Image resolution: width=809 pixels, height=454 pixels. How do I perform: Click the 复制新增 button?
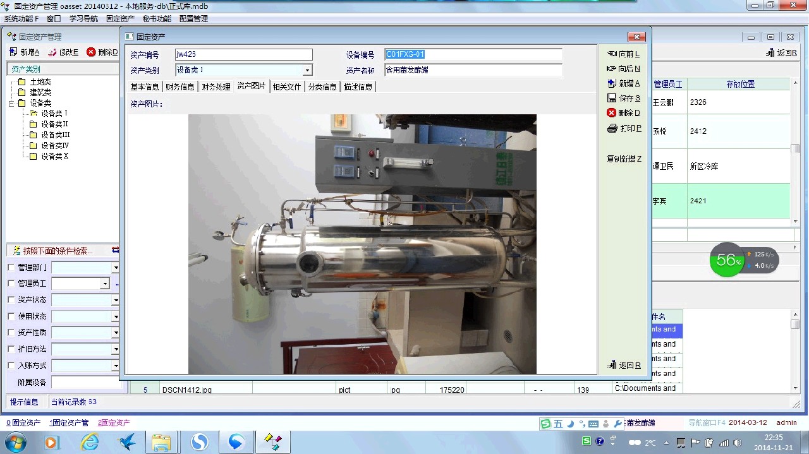(x=623, y=159)
